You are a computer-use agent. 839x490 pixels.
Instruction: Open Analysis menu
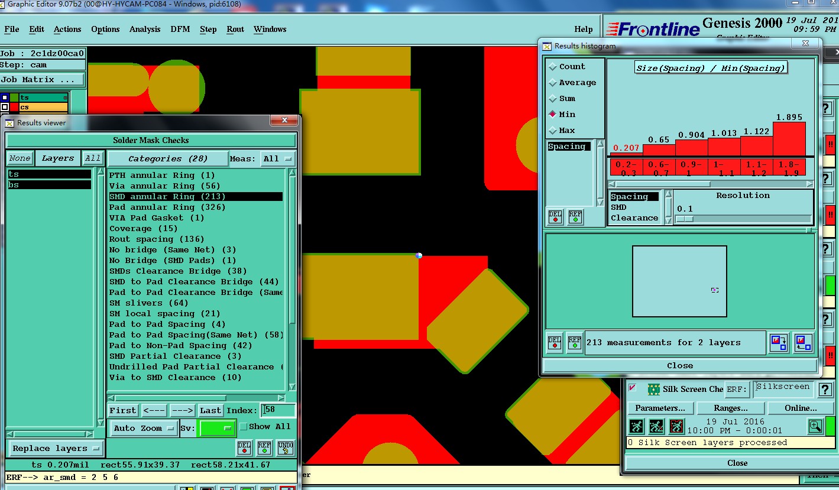coord(145,29)
